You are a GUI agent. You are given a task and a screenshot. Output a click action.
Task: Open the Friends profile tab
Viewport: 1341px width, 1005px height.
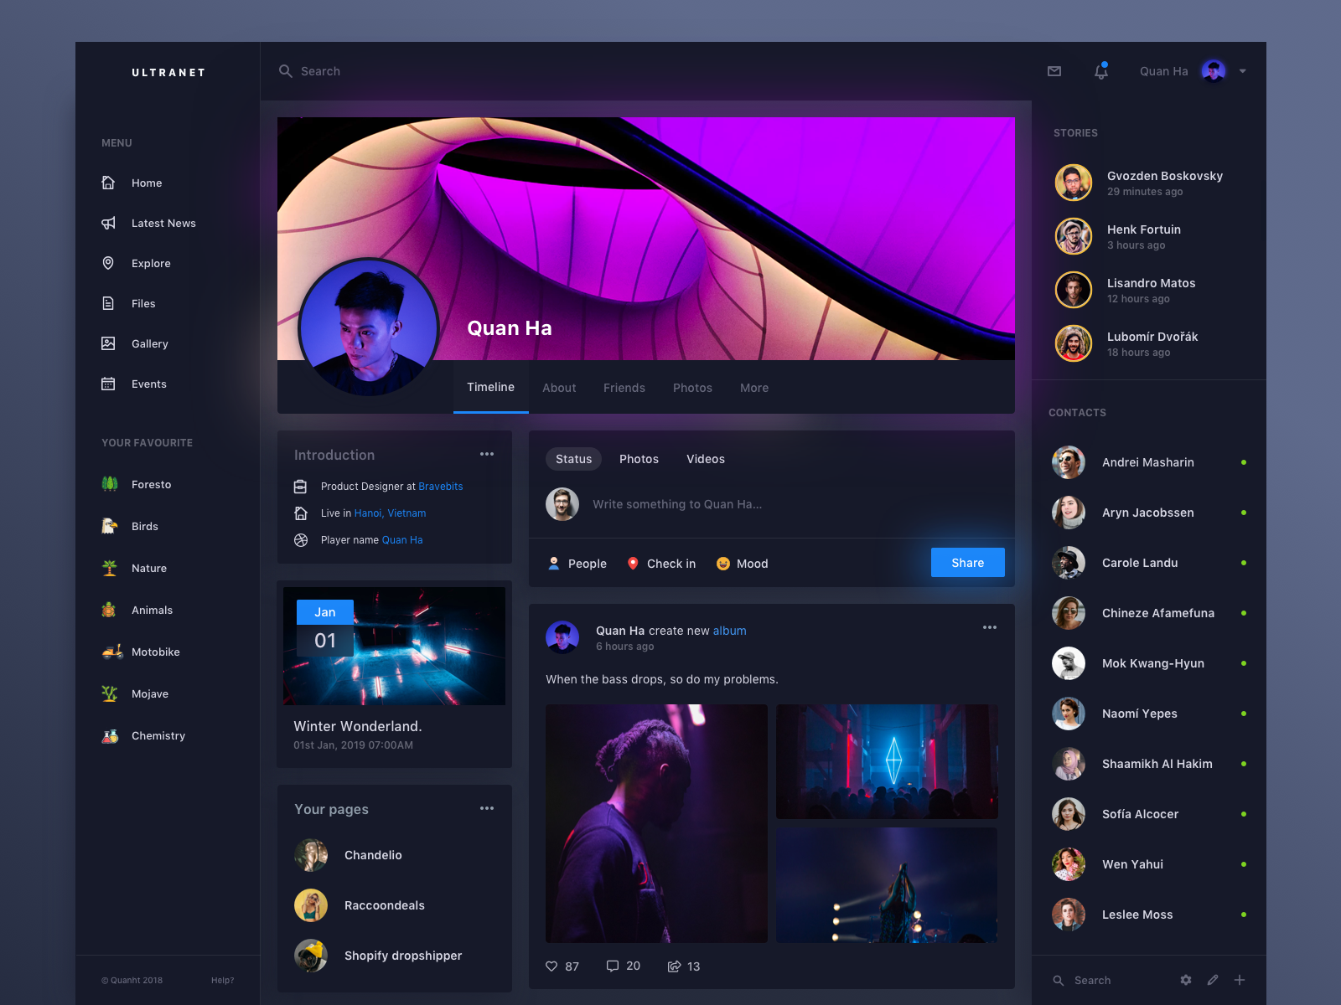tap(624, 388)
